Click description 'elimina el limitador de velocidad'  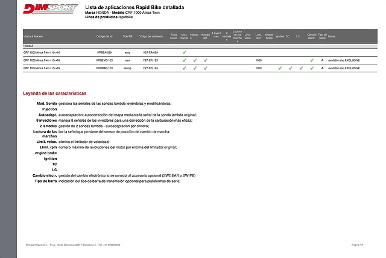pos(84,142)
